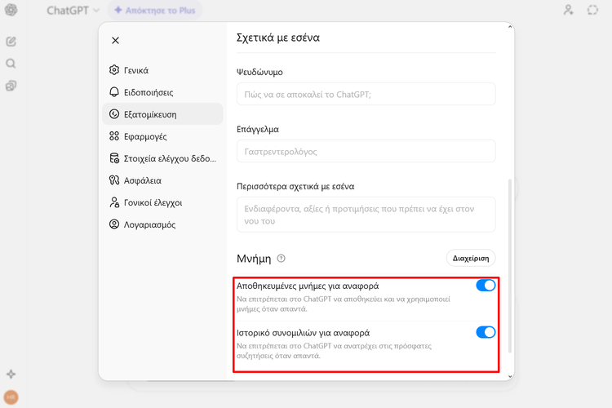Click the Ψευδώνυμο nickname input field
The height and width of the screenshot is (408, 612).
(366, 94)
